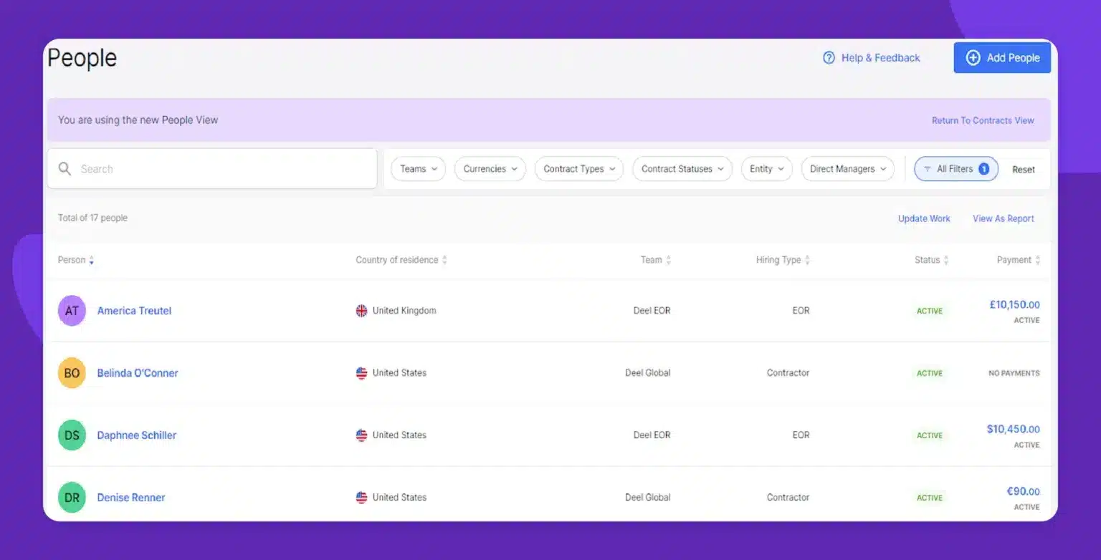This screenshot has height=560, width=1101.
Task: Click the Update Work link
Action: click(x=924, y=218)
